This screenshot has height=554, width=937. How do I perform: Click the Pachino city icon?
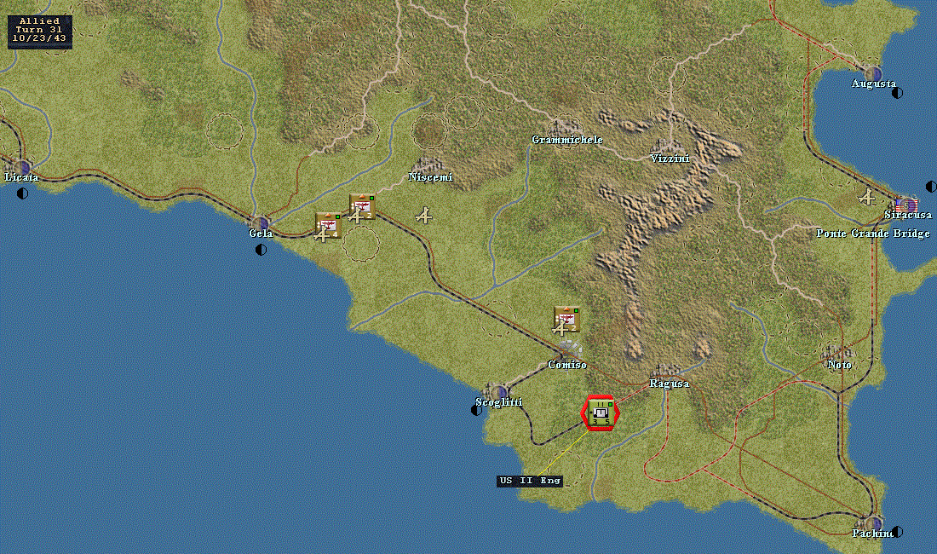(x=872, y=522)
